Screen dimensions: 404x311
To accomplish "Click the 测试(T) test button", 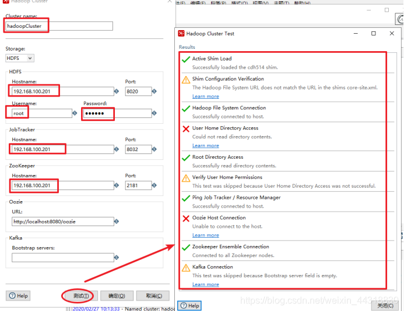I will [x=81, y=296].
